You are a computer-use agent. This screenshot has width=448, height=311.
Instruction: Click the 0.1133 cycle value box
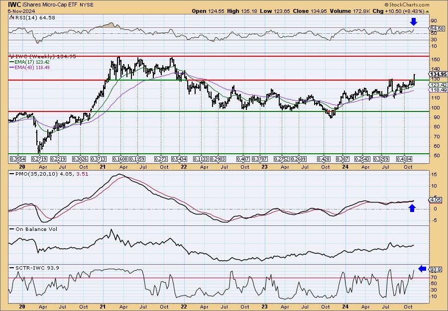[x=201, y=159]
